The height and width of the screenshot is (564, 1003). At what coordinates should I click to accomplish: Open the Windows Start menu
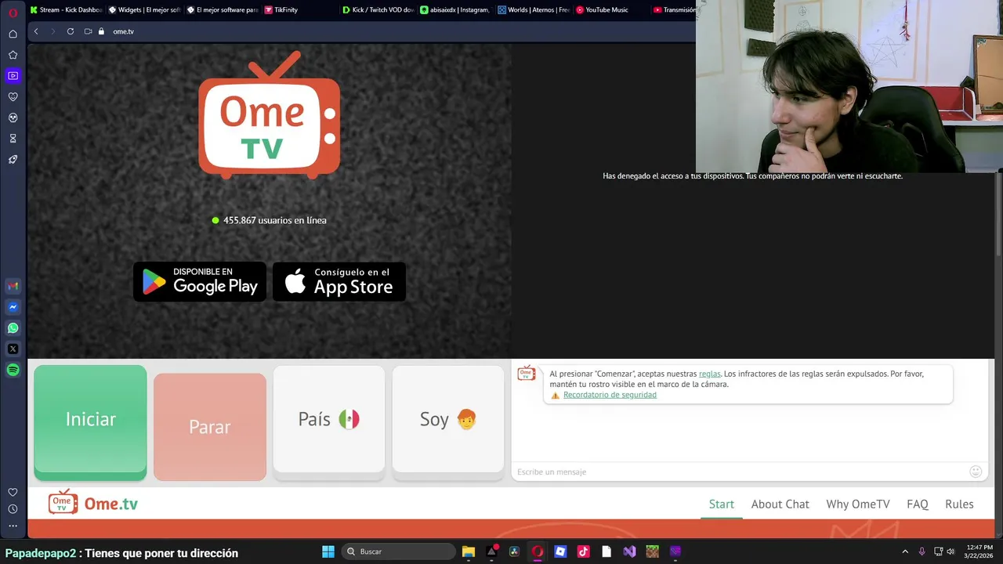tap(328, 551)
